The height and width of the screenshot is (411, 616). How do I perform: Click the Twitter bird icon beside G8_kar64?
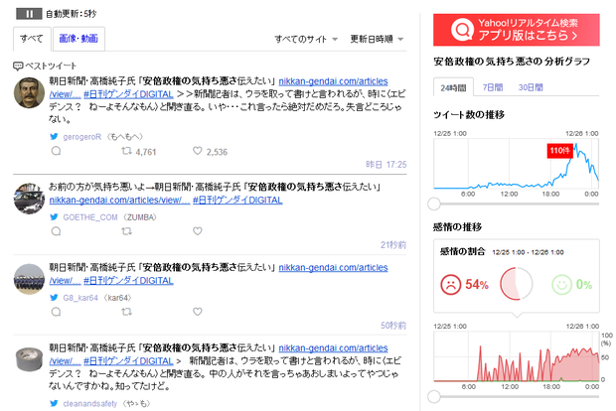(55, 298)
